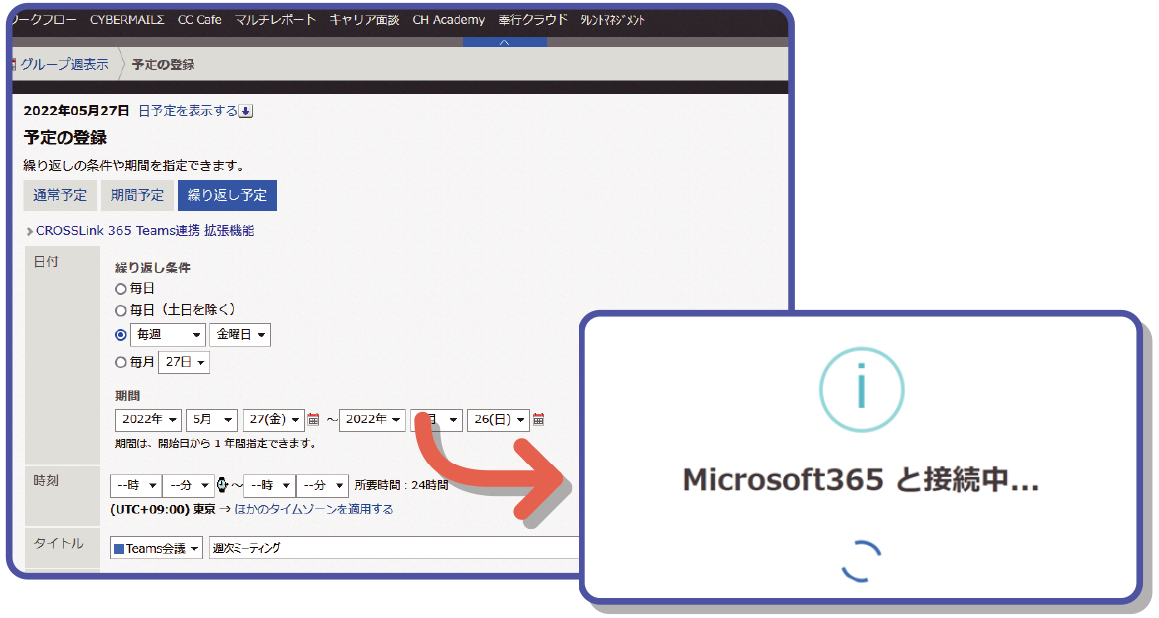This screenshot has height=618, width=1159.
Task: Open the 金曜日 weekday dropdown
Action: click(240, 334)
